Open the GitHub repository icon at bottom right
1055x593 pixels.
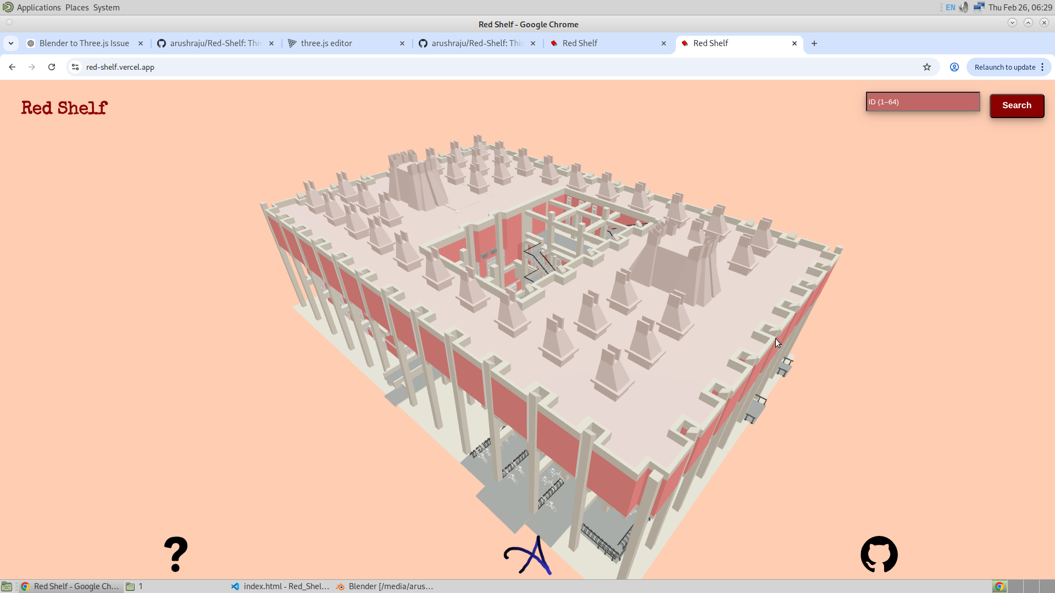click(x=879, y=554)
